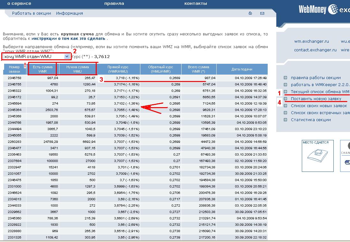The height and width of the screenshot is (242, 350).
Task: Click date '30.09.2009 22:18:32'
Action: (x=251, y=237)
